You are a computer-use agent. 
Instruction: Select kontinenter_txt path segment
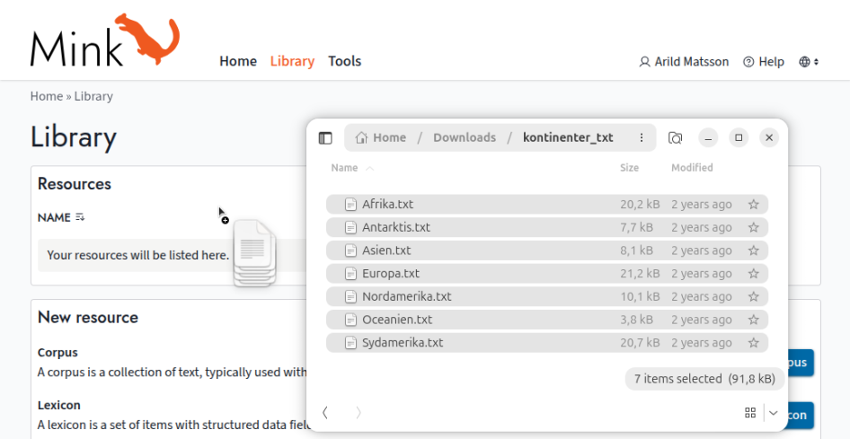568,137
